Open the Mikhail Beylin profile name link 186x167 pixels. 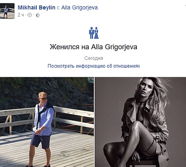(36, 7)
